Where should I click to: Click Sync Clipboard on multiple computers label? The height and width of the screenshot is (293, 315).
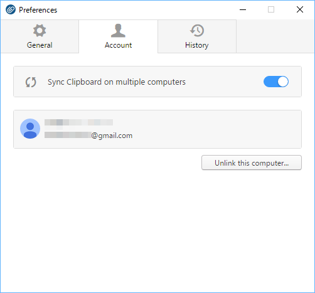point(117,82)
